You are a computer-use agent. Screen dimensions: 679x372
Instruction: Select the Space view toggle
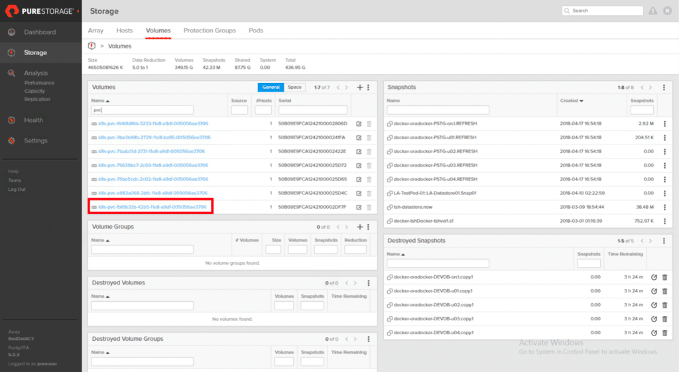click(294, 88)
